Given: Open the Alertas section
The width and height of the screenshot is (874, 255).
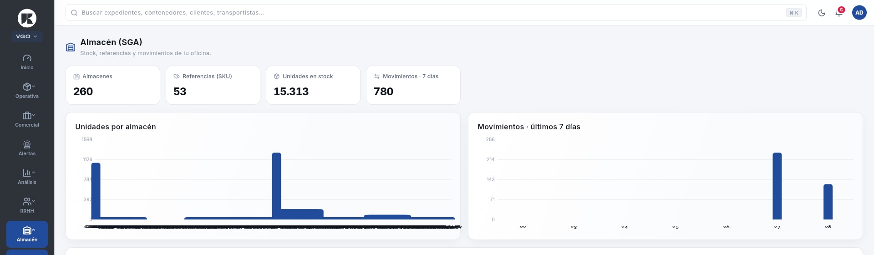Looking at the screenshot, I should click(x=27, y=148).
